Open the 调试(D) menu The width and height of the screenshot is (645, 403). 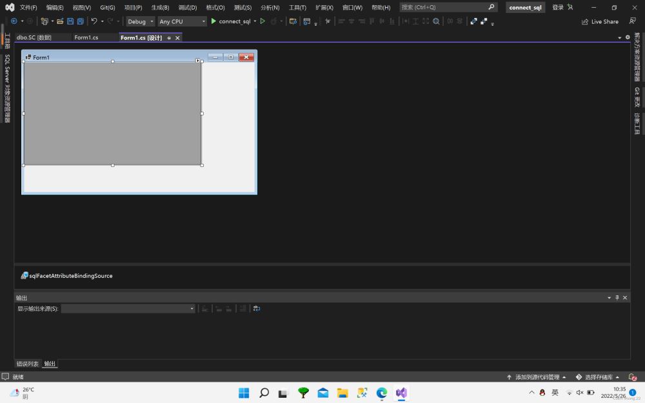187,8
